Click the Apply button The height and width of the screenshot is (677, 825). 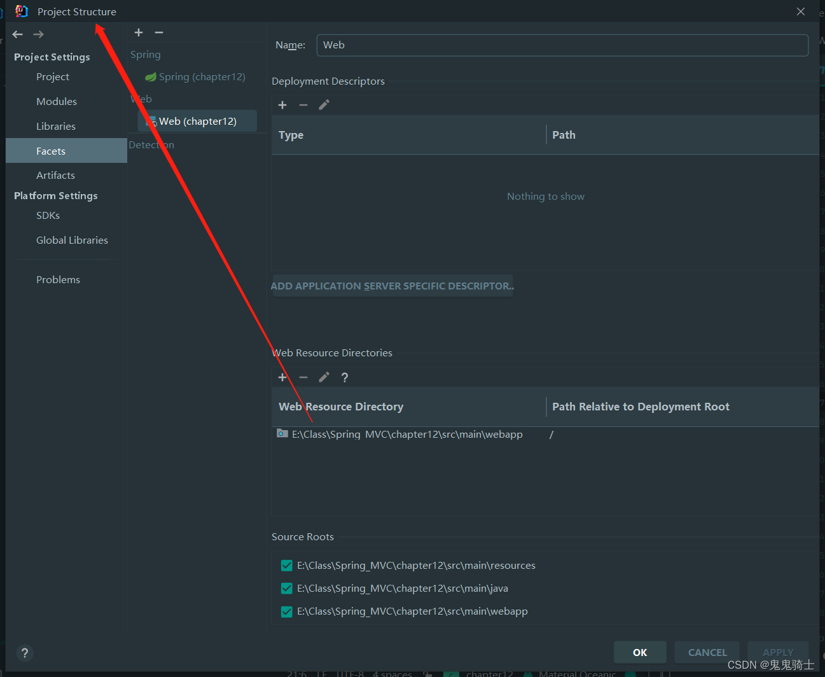click(778, 653)
